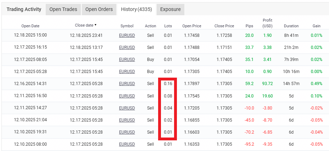Sort by the Open Price column header

192,26
